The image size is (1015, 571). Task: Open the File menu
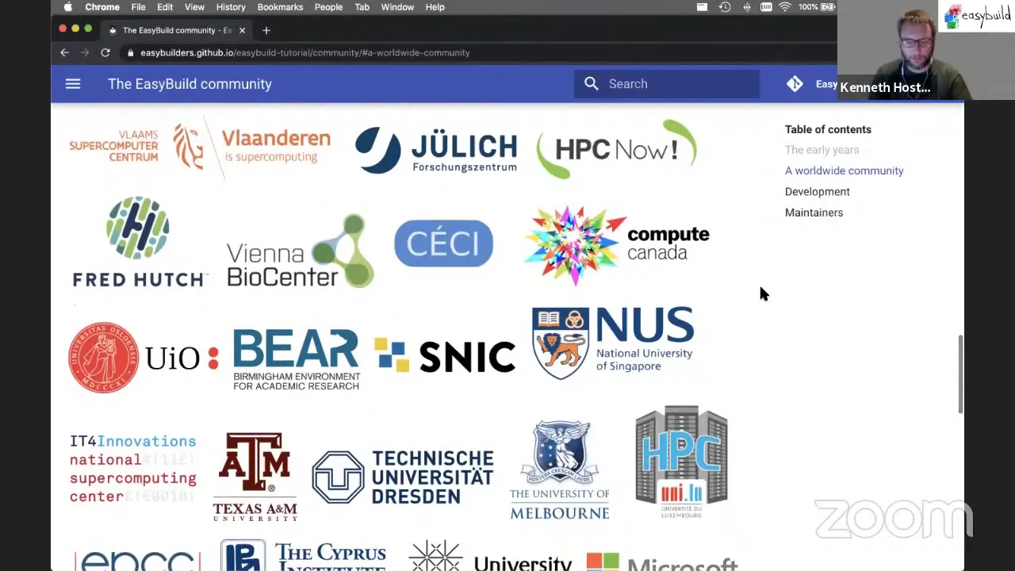(138, 7)
